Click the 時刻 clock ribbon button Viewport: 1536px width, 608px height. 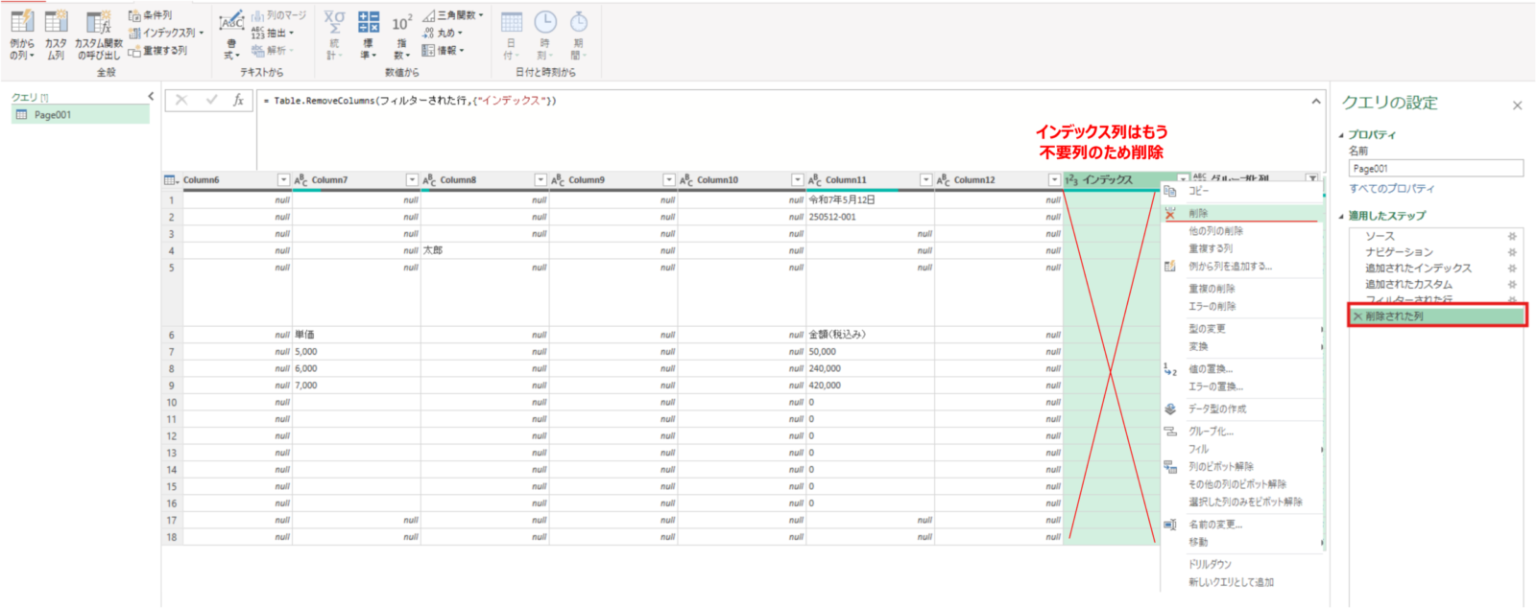point(544,35)
